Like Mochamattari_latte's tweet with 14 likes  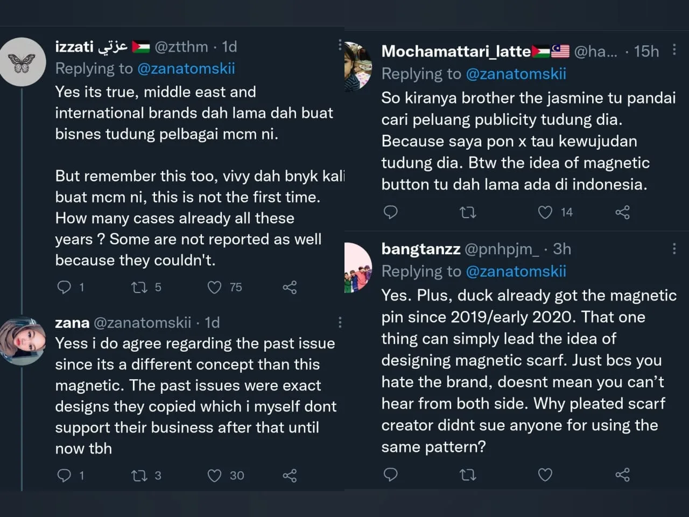pyautogui.click(x=545, y=212)
